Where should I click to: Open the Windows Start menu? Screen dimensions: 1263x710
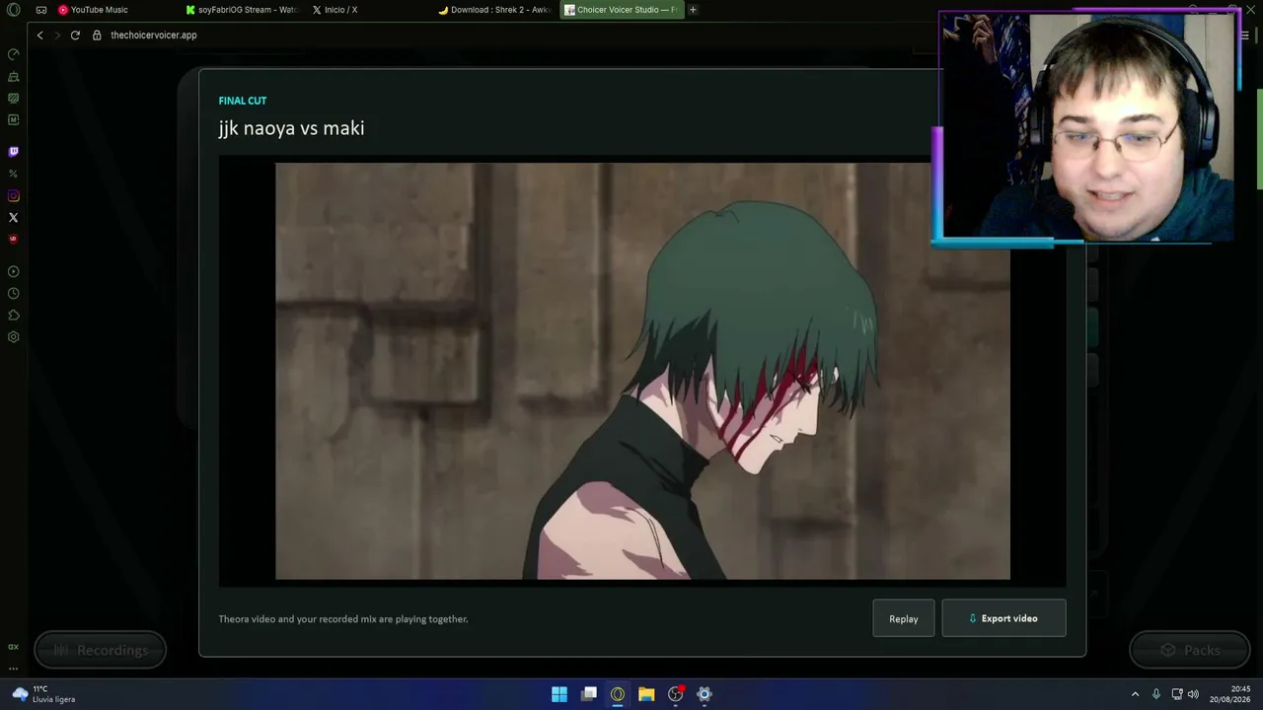[559, 694]
